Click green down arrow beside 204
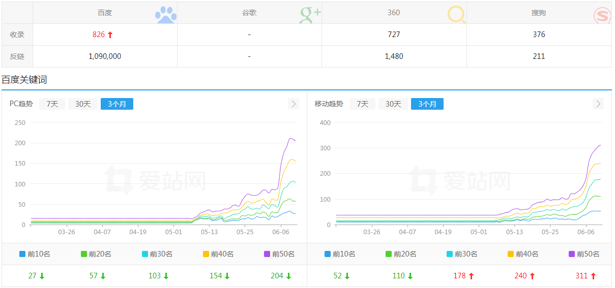 coord(288,276)
